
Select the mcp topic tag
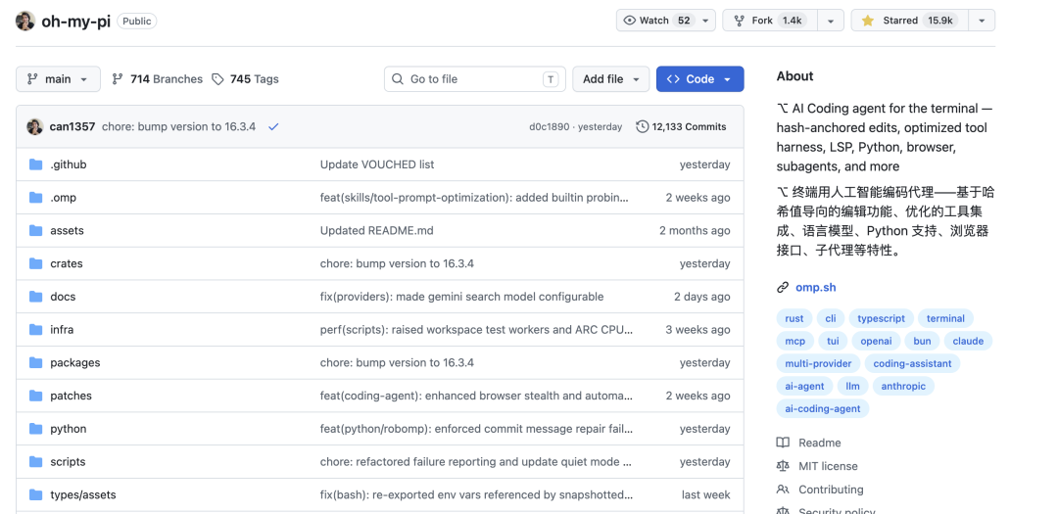point(794,342)
